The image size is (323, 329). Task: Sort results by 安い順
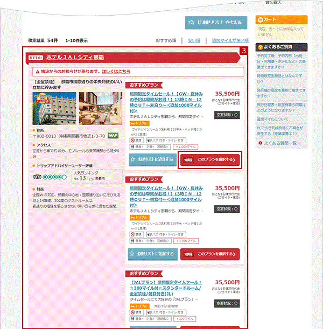194,40
